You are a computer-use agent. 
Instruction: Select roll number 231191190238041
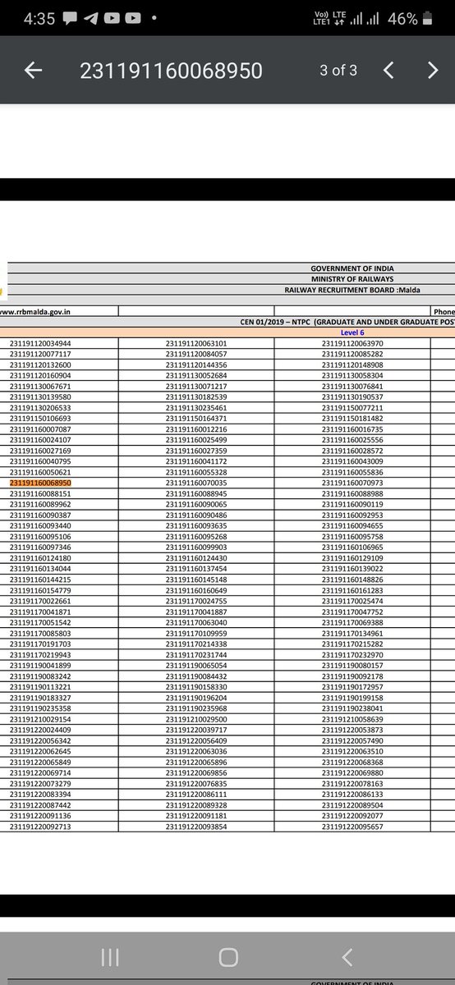tap(352, 709)
